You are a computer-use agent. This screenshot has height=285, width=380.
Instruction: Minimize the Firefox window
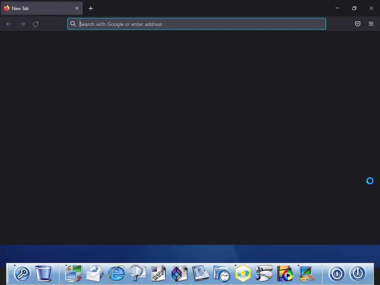click(337, 8)
